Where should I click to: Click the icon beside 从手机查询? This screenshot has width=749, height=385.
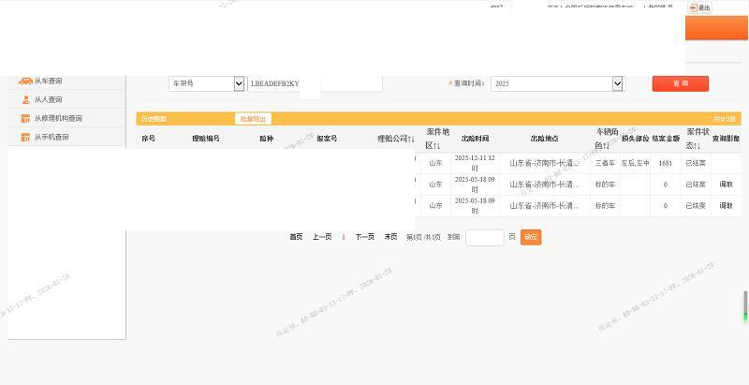25,138
